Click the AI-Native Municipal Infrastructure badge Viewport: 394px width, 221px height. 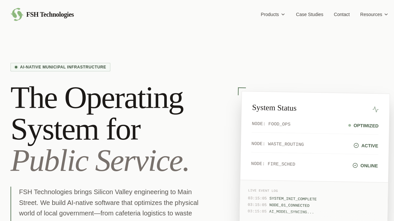tap(60, 67)
